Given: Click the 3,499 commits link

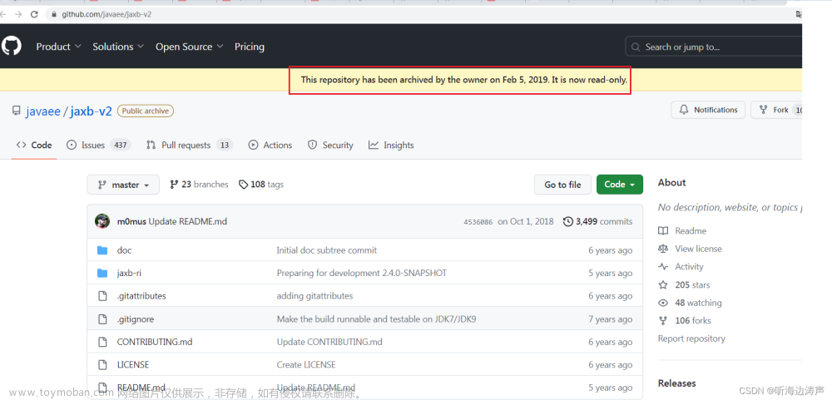Looking at the screenshot, I should coord(597,221).
